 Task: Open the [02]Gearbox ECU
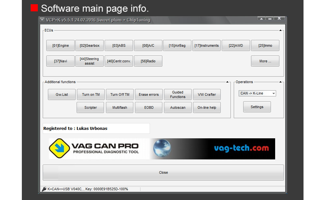pos(89,45)
